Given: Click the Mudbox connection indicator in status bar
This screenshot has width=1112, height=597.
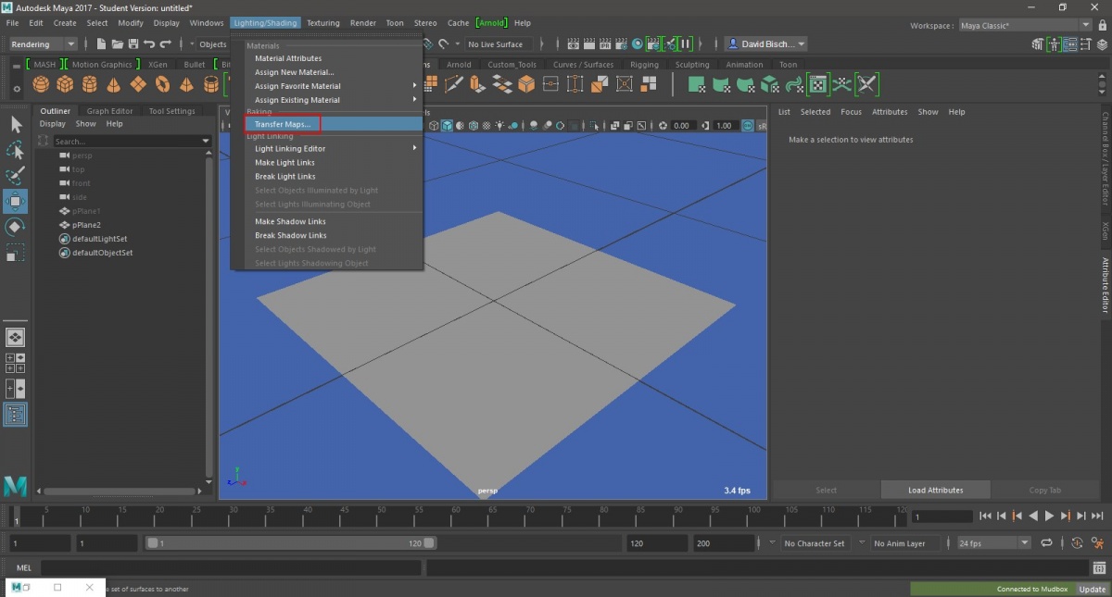Looking at the screenshot, I should pos(1031,589).
